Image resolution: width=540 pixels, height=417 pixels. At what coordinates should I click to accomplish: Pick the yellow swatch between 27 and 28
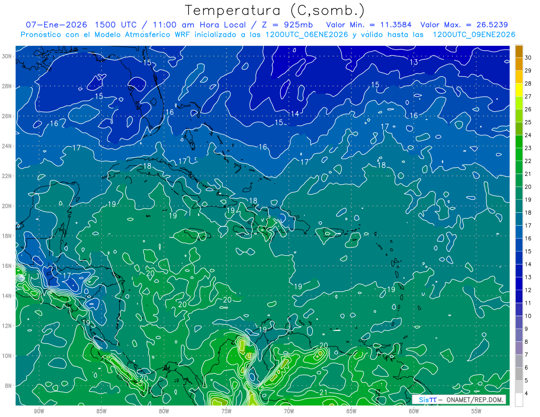pos(519,90)
